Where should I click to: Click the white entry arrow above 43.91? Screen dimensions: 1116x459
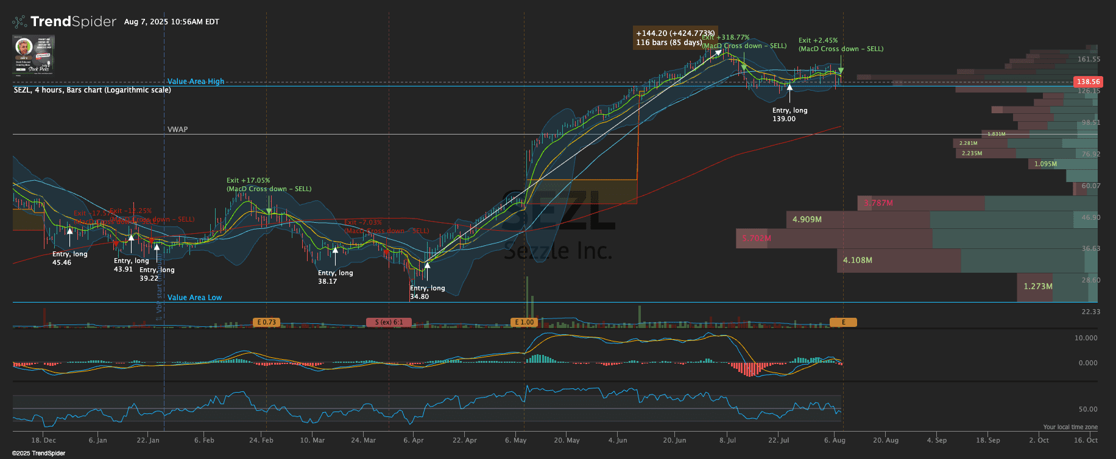pos(131,239)
